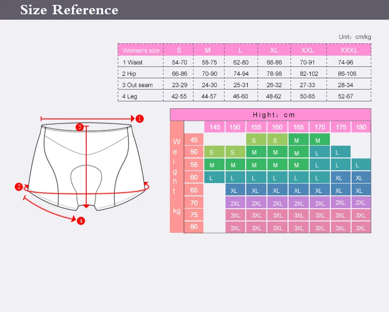This screenshot has width=389, height=312.
Task: Select the leg value 48-62
Action: pyautogui.click(x=273, y=96)
